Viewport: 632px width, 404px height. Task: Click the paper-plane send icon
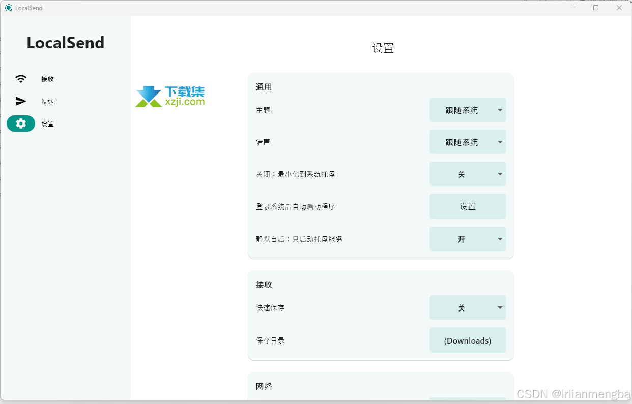pos(21,101)
